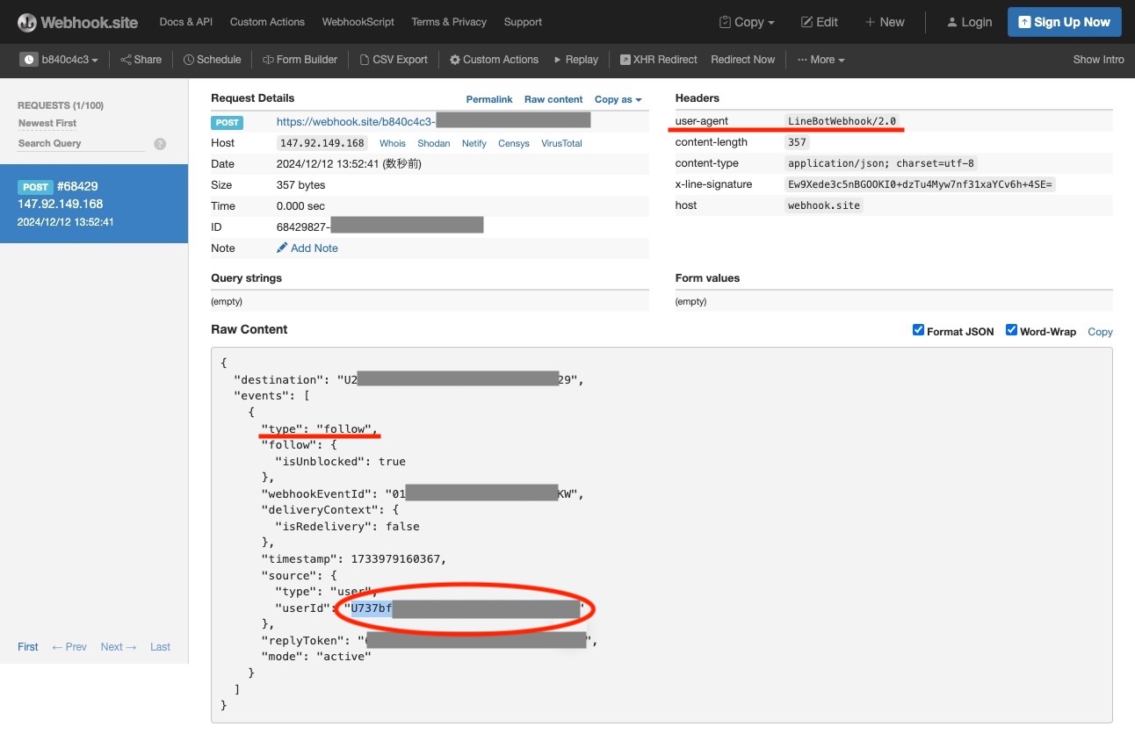Image resolution: width=1135 pixels, height=741 pixels.
Task: Open the Edit page
Action: coord(819,22)
